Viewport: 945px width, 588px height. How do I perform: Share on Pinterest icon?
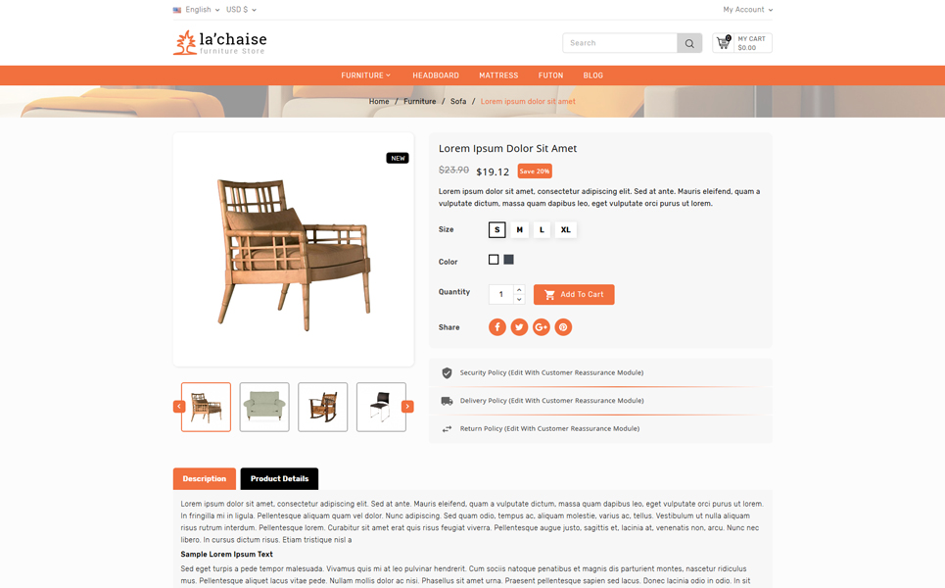(563, 327)
